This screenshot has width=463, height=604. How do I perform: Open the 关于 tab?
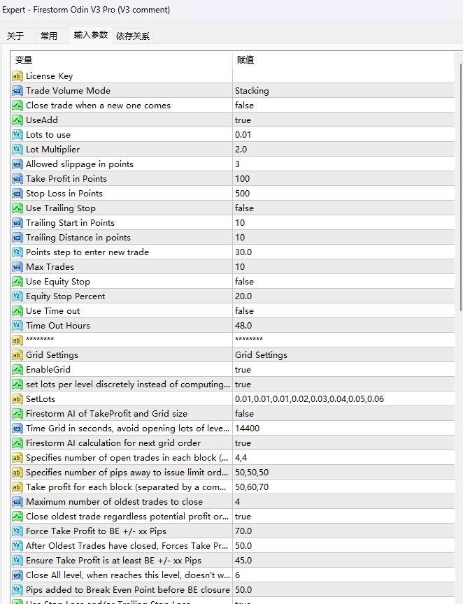pyautogui.click(x=16, y=36)
